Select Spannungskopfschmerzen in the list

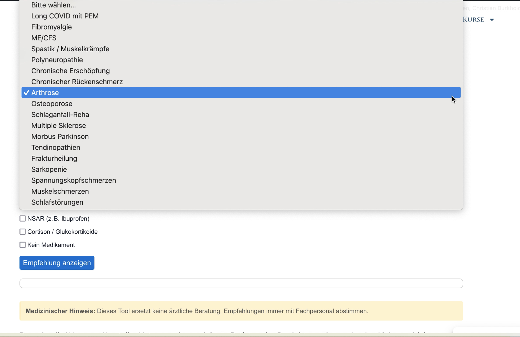[74, 180]
